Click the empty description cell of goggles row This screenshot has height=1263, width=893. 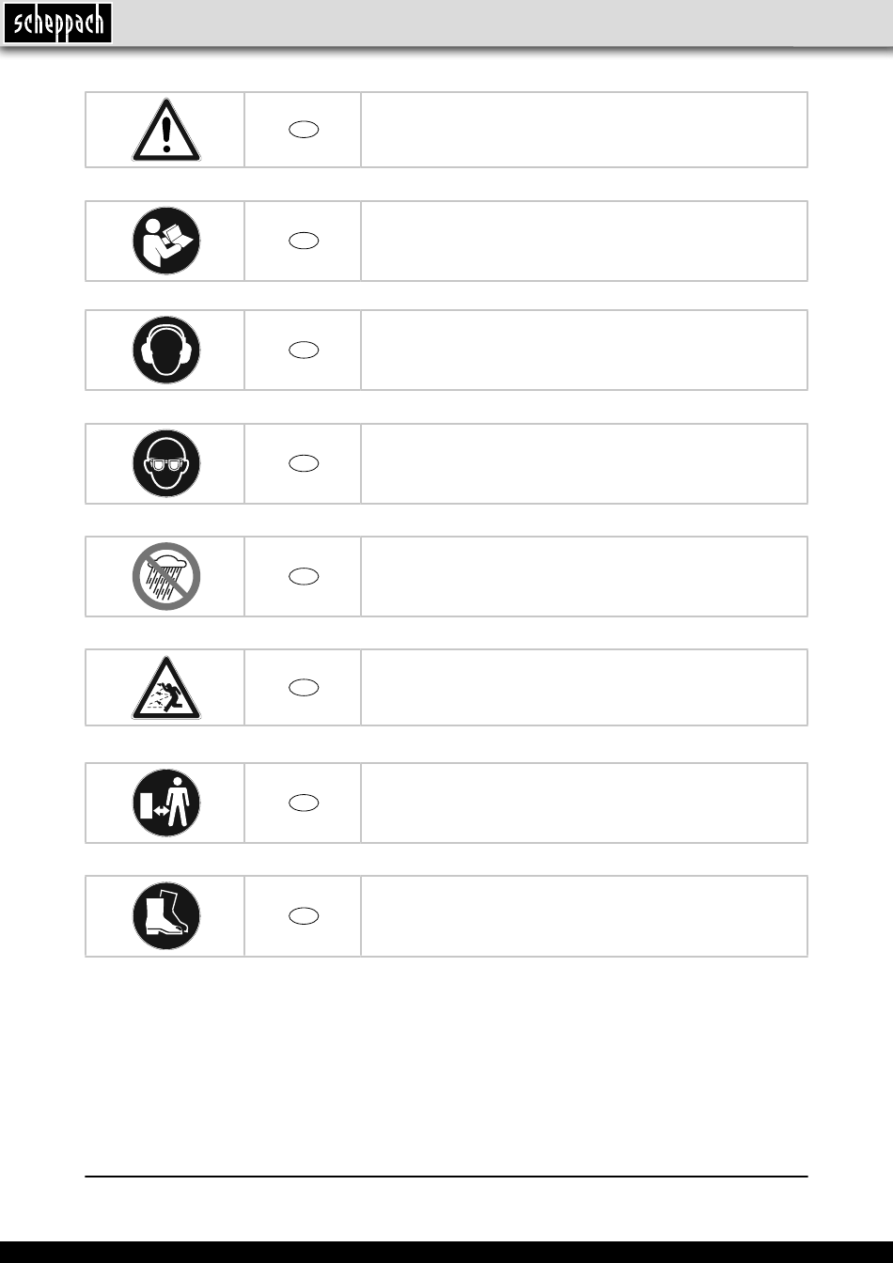click(x=584, y=463)
